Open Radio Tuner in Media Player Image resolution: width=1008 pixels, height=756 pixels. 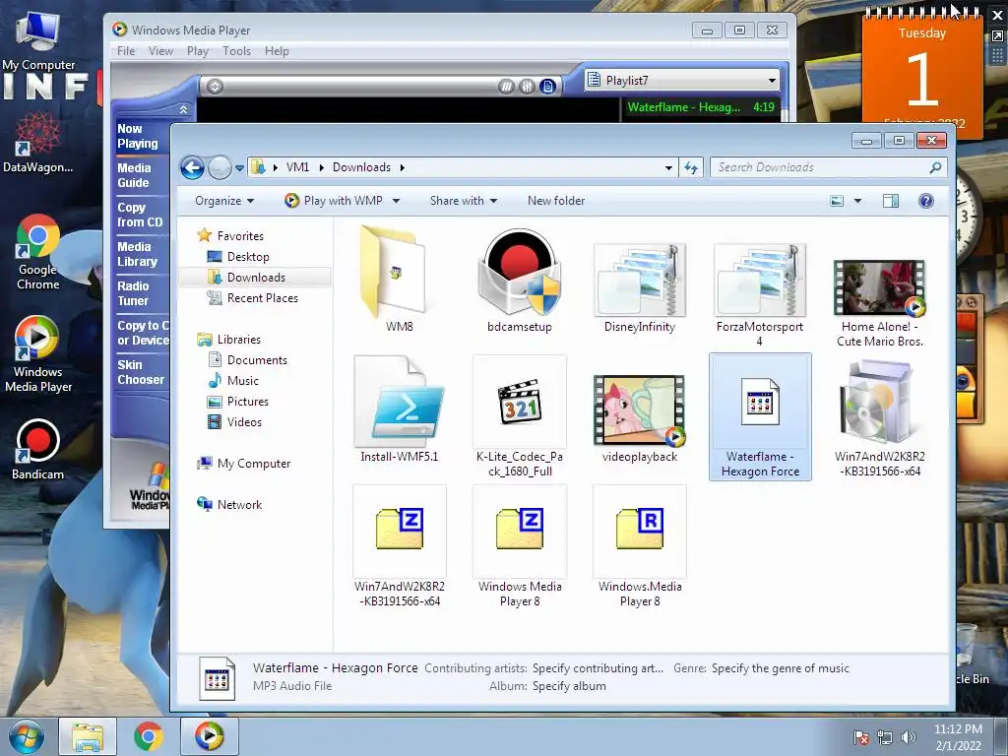click(133, 293)
